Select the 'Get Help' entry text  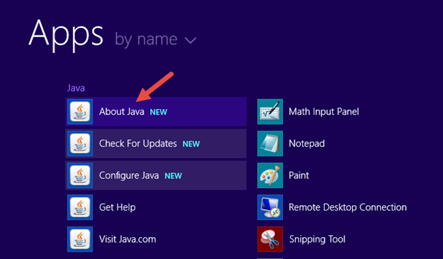pyautogui.click(x=118, y=207)
